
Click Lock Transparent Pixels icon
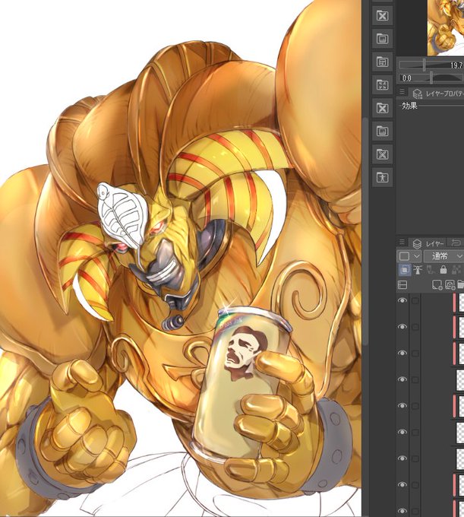coord(456,270)
